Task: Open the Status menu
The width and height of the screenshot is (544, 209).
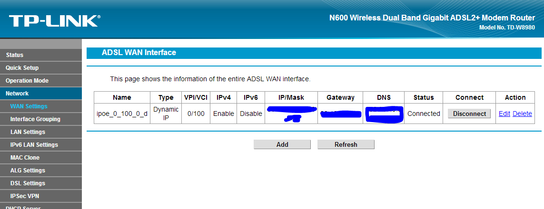Action: (x=41, y=55)
